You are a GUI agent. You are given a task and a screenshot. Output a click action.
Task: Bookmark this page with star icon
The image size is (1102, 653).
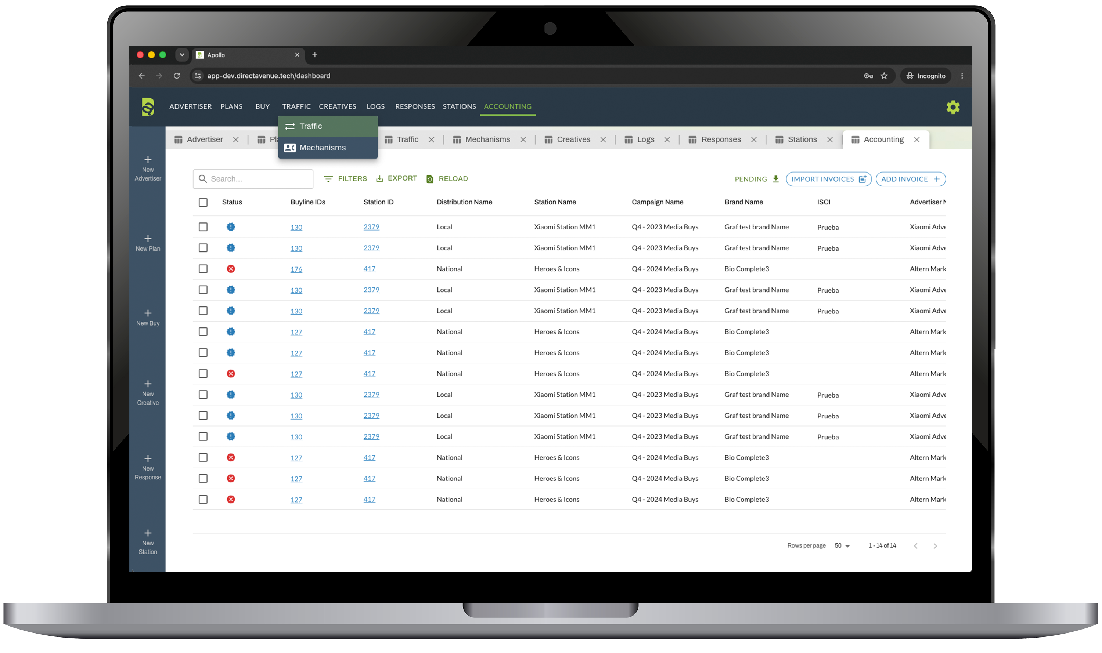point(884,76)
